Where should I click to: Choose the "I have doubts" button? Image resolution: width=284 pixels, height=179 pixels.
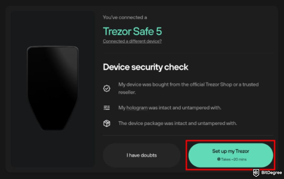(141, 155)
